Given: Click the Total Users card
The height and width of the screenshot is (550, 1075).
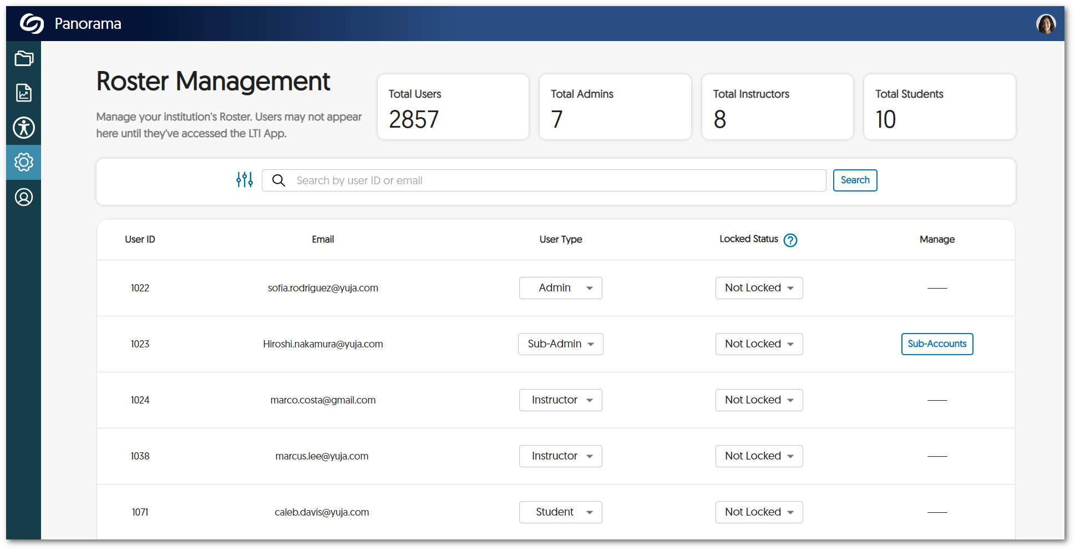Looking at the screenshot, I should click(x=453, y=107).
